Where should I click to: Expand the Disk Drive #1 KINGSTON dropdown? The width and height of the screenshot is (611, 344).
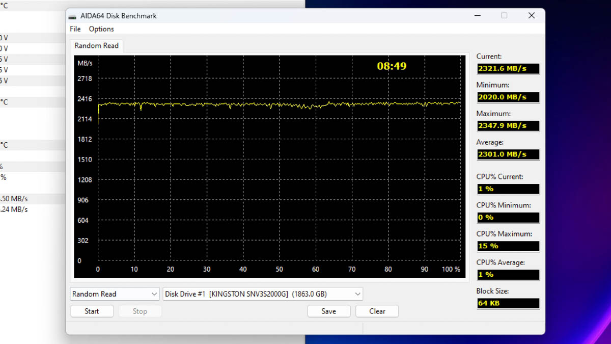[263, 294]
